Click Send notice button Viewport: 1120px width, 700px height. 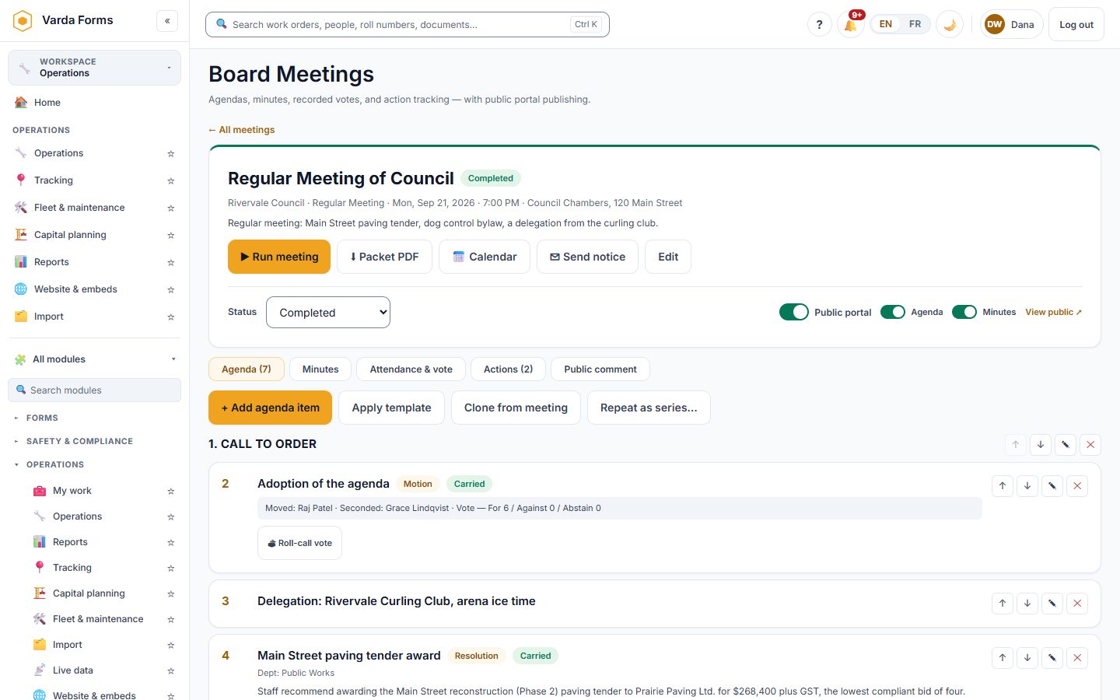[x=587, y=257]
